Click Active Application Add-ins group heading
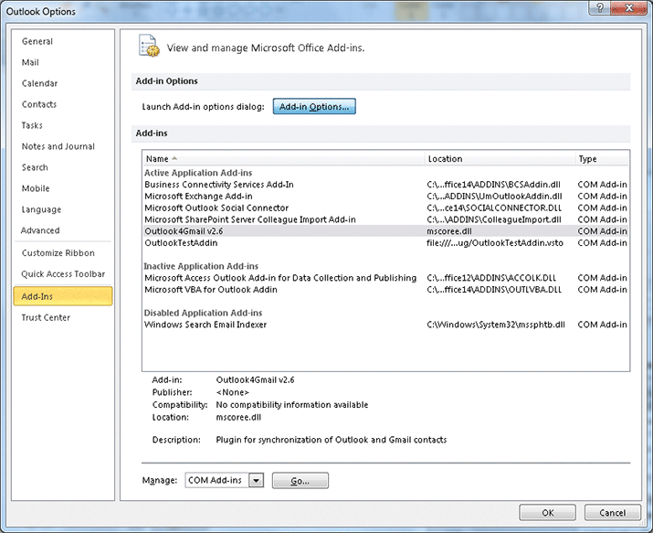 (x=198, y=173)
